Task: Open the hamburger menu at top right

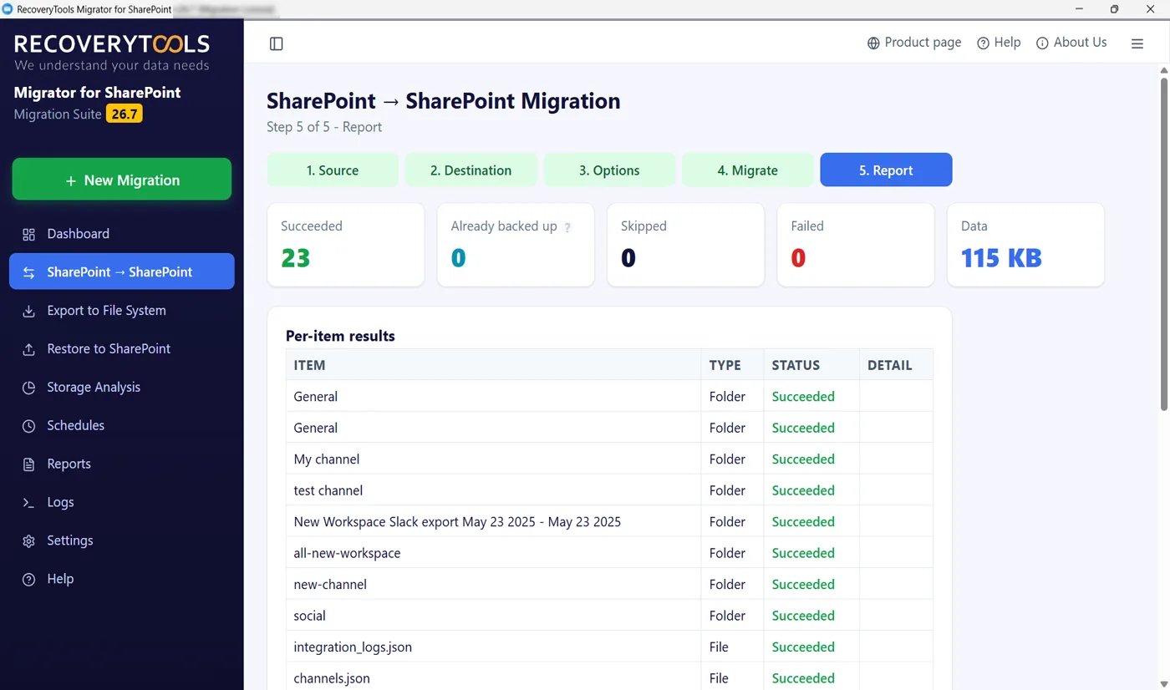Action: pos(1137,43)
